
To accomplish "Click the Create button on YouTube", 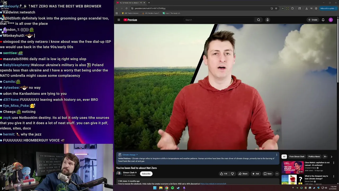I will [313, 20].
